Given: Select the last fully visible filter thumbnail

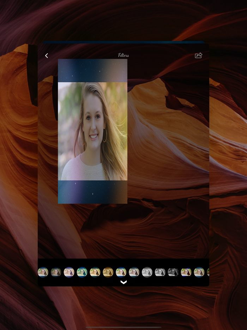Looking at the screenshot, I should tap(199, 272).
